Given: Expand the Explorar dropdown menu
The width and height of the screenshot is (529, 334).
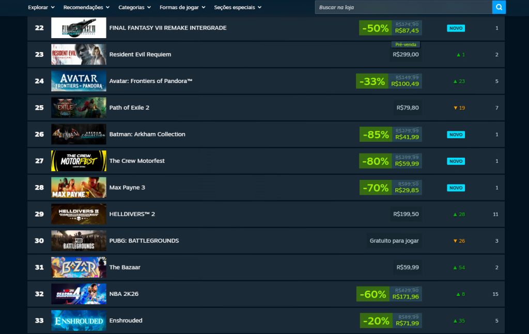Looking at the screenshot, I should click(x=41, y=7).
